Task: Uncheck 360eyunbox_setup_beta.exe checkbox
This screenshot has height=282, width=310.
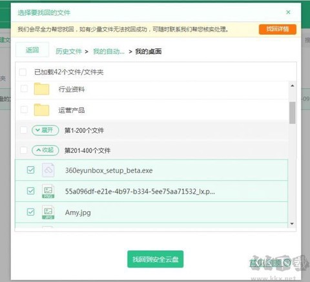Action: pyautogui.click(x=30, y=170)
